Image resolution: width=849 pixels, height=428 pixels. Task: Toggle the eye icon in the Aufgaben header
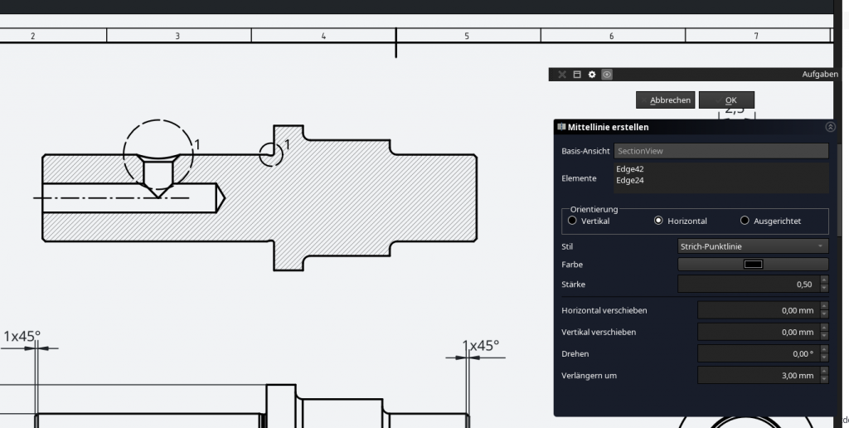coord(607,75)
